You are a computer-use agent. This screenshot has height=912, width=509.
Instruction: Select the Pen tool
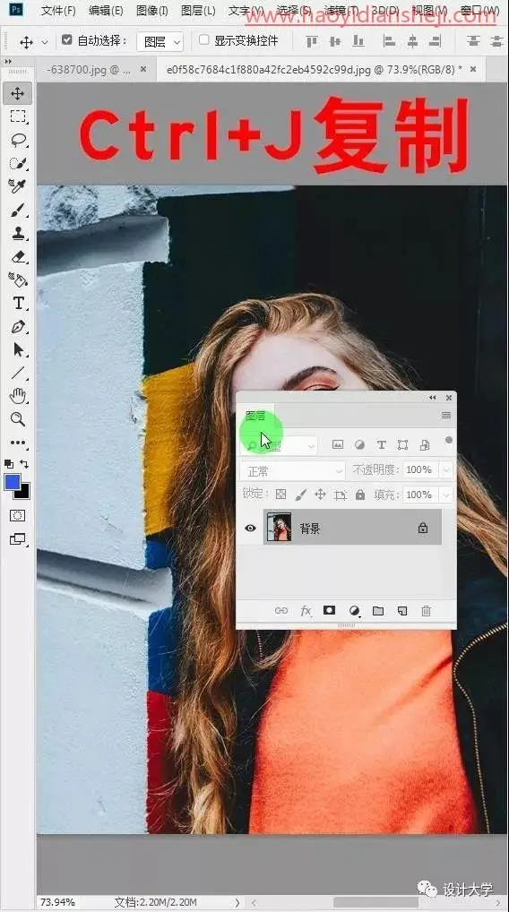tap(17, 326)
